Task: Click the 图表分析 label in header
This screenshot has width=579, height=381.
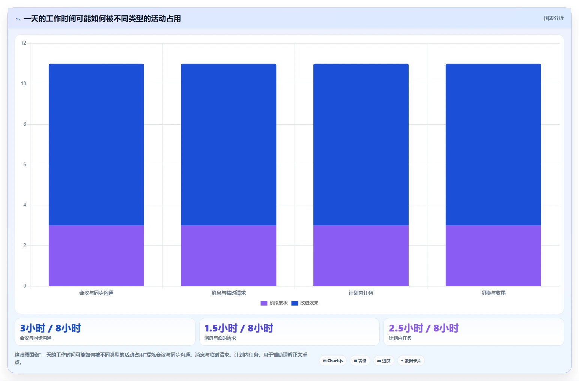Action: coord(553,18)
